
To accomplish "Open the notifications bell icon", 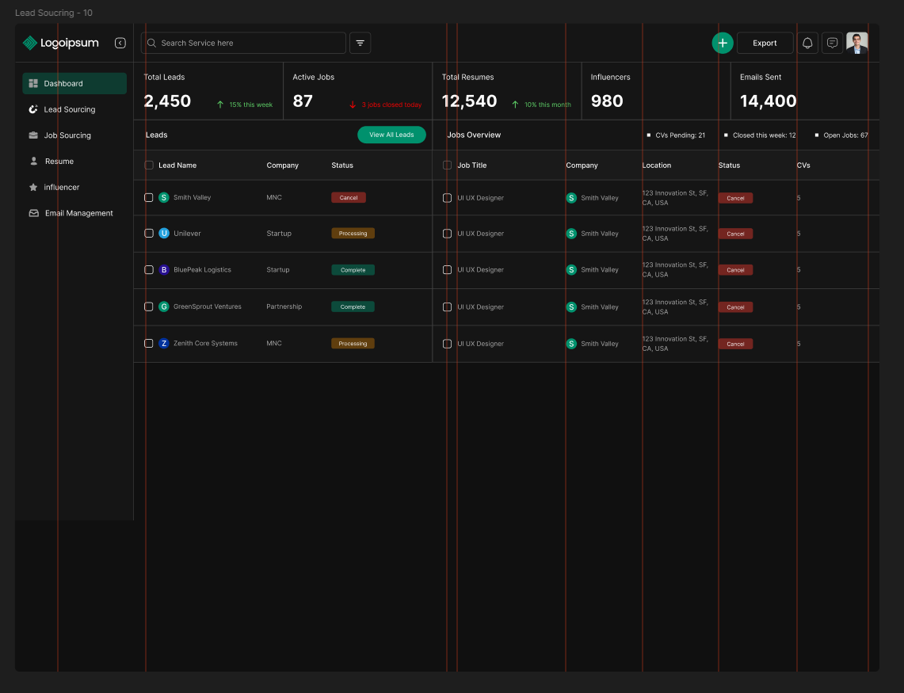I will 807,43.
